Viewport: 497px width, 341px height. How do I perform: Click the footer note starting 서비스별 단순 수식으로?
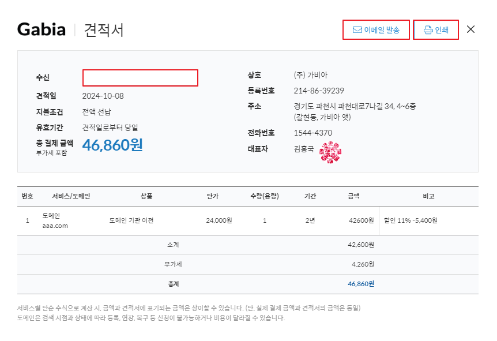pos(189,308)
